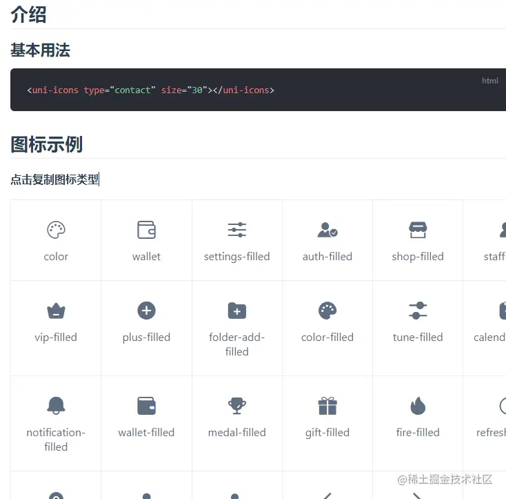Click the calendar-filled icon at right edge
The width and height of the screenshot is (506, 499).
tap(503, 311)
